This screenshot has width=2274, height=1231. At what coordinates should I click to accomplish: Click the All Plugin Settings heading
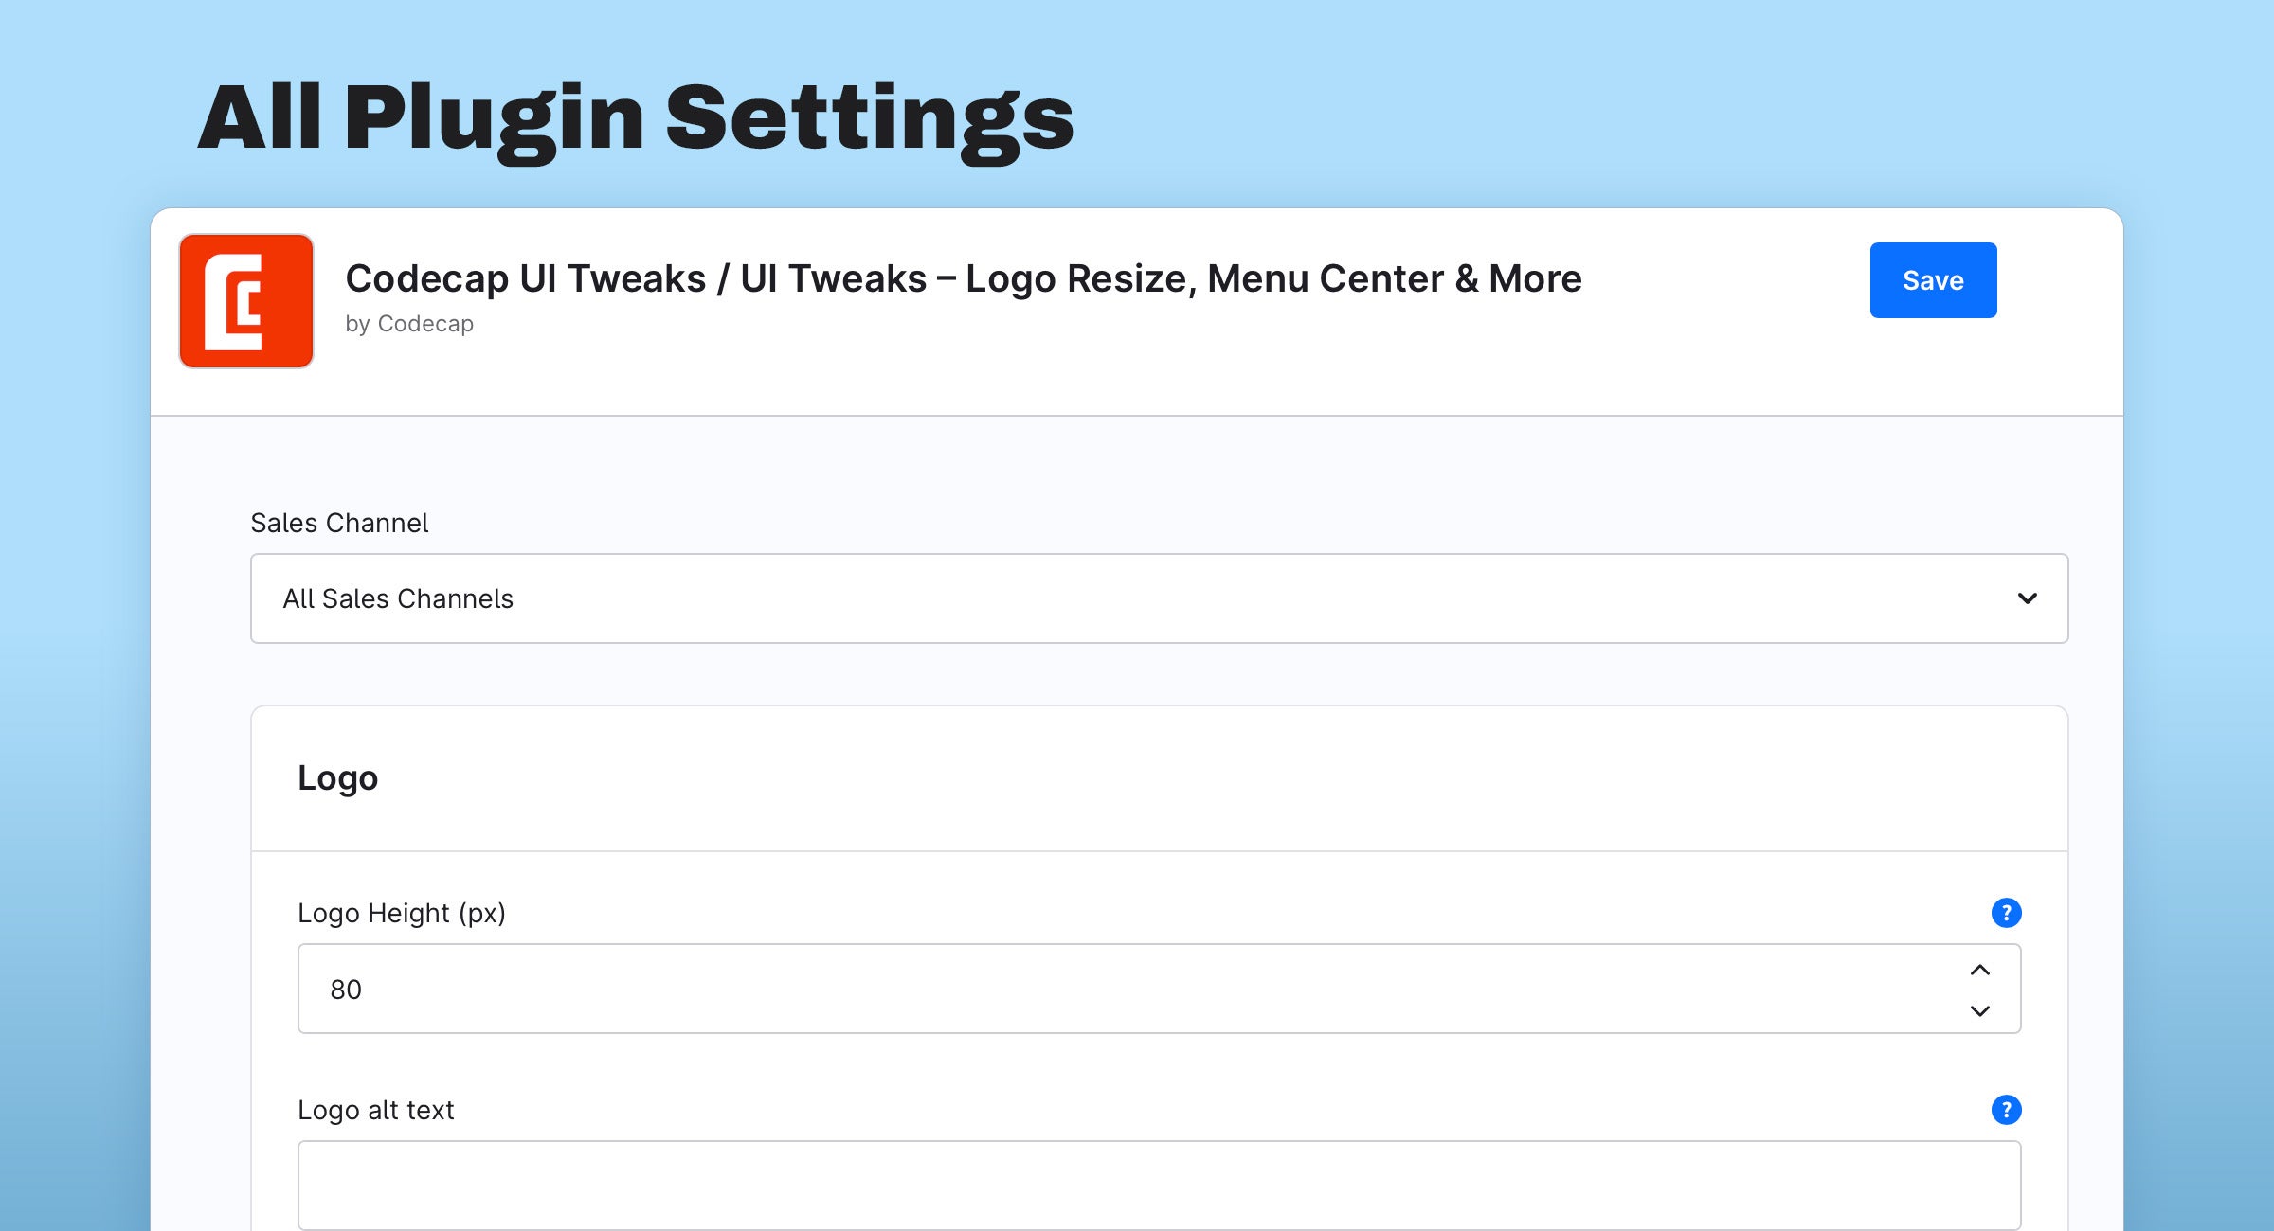[x=635, y=118]
